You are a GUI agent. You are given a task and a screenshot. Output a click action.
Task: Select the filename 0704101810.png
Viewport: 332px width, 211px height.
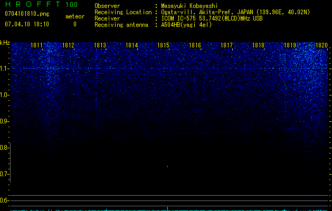27,14
